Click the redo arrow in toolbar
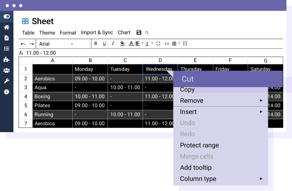This screenshot has width=292, height=191. coord(32,44)
